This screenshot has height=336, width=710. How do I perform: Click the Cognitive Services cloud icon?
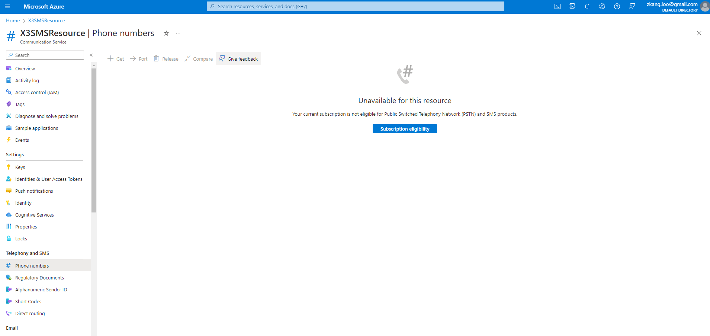pyautogui.click(x=9, y=215)
